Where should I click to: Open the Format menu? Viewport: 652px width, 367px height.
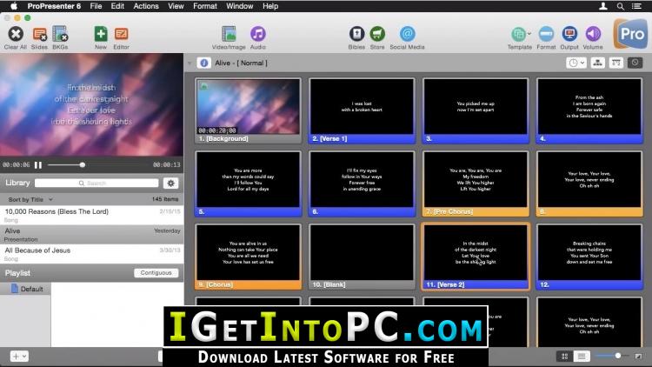[205, 6]
